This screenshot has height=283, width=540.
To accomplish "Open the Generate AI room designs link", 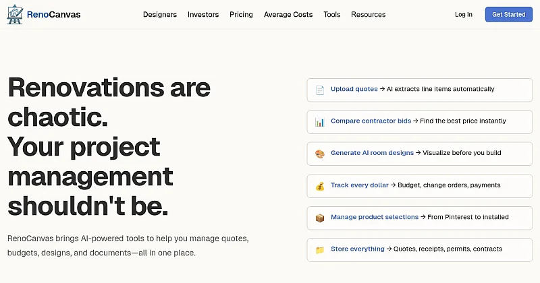I will (x=373, y=153).
